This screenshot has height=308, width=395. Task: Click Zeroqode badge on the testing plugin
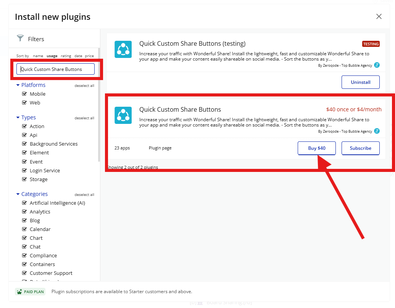[x=377, y=65]
